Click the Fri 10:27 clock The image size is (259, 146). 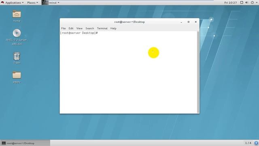230,3
